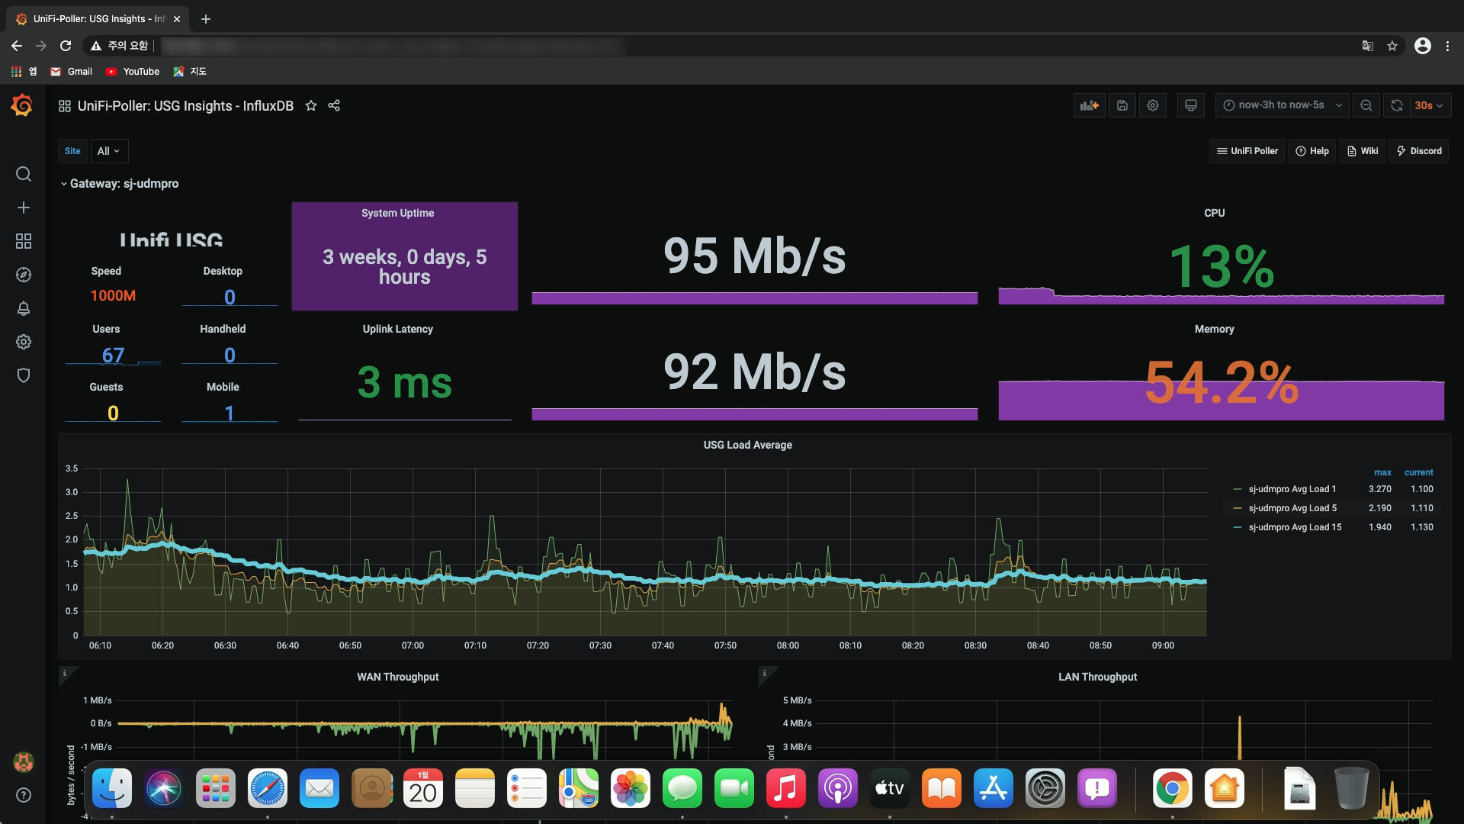1464x824 pixels.
Task: Toggle the Avg Load 15 legend series
Action: [1294, 527]
